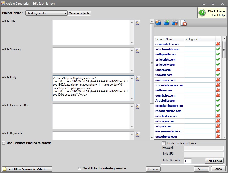Sort by the Service Name column header
Image resolution: width=228 pixels, height=173 pixels.
click(x=170, y=39)
